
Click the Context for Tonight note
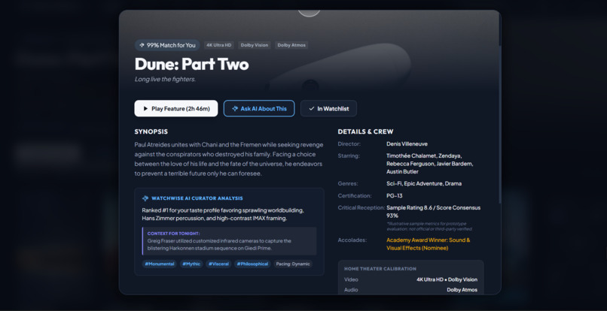[x=229, y=241]
